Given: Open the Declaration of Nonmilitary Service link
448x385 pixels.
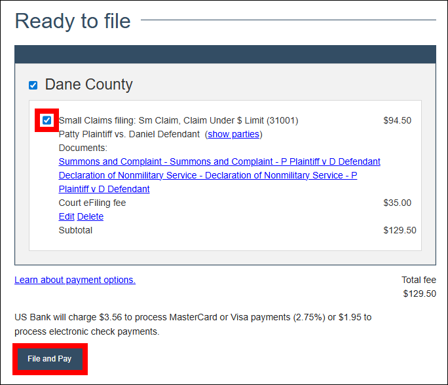Looking at the screenshot, I should (x=208, y=175).
